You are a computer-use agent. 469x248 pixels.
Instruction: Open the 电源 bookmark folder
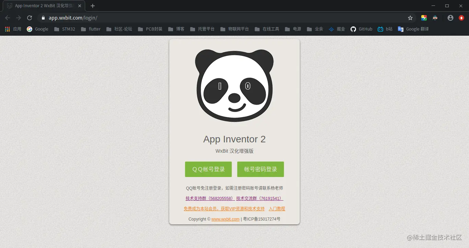click(x=293, y=29)
